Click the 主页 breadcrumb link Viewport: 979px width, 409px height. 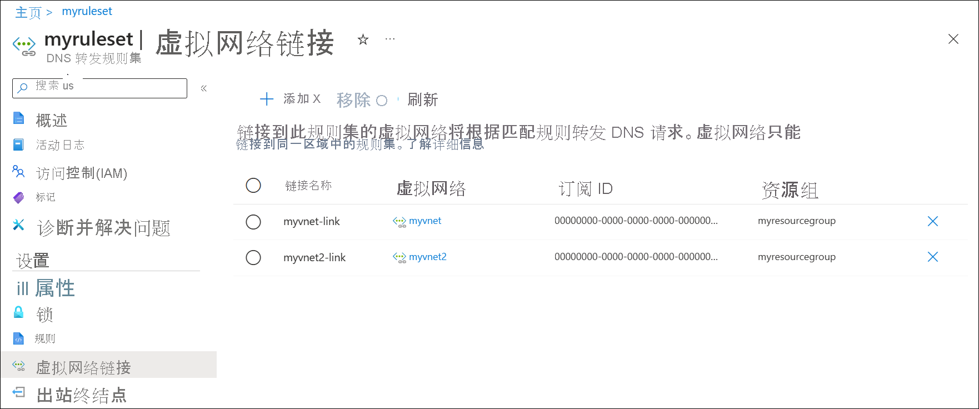click(x=28, y=12)
